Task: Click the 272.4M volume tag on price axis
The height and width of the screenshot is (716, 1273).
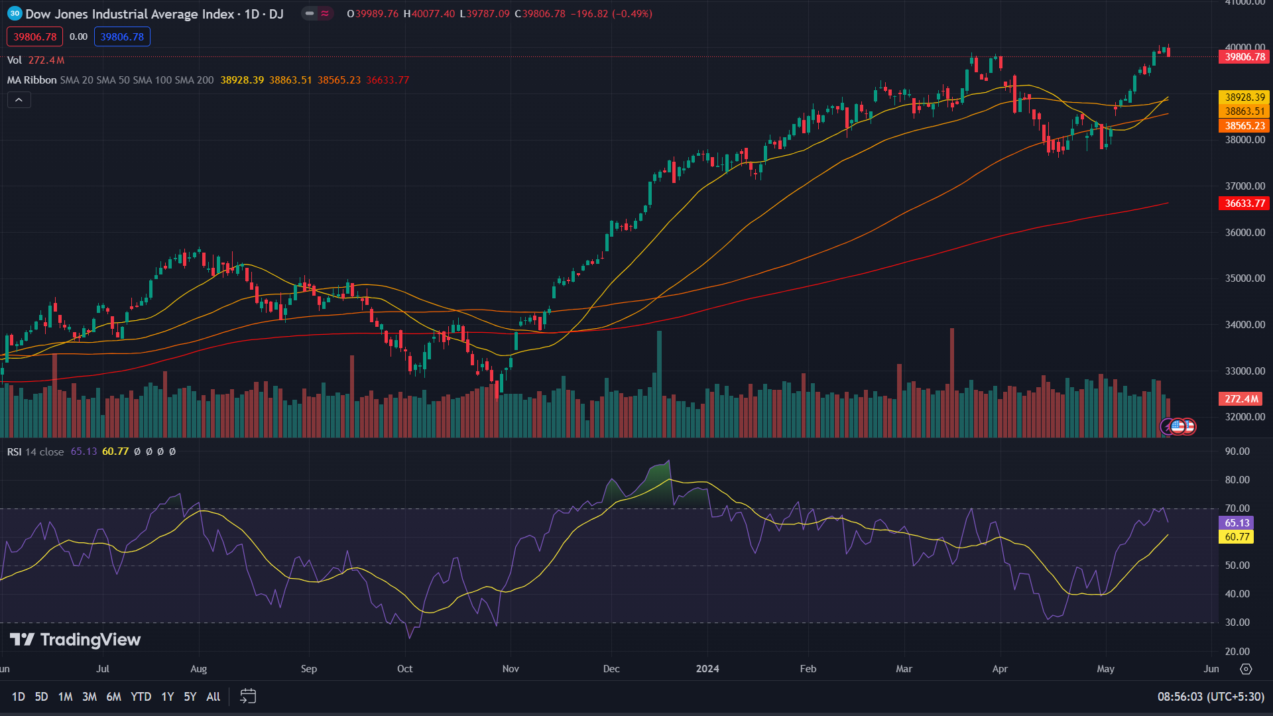Action: pos(1241,399)
